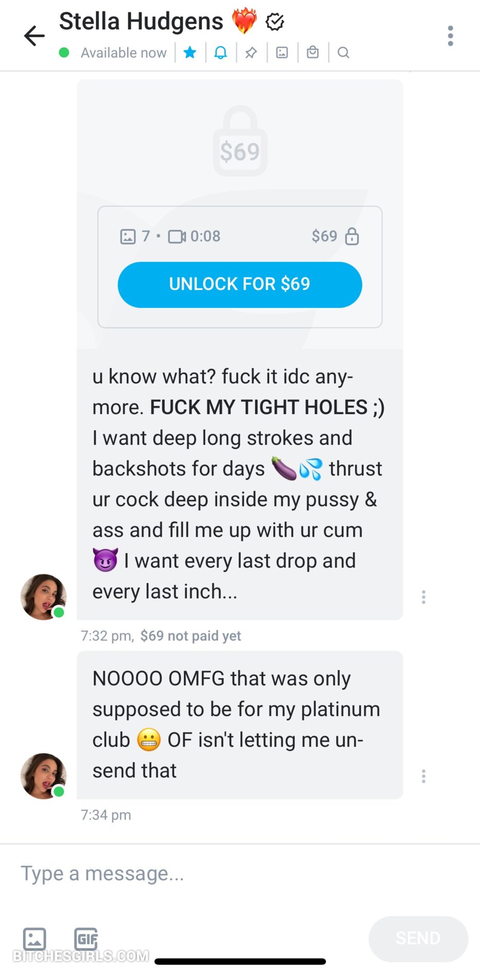The image size is (480, 975).
Task: Click avatar next to the 7:34 pm message
Action: click(x=44, y=776)
